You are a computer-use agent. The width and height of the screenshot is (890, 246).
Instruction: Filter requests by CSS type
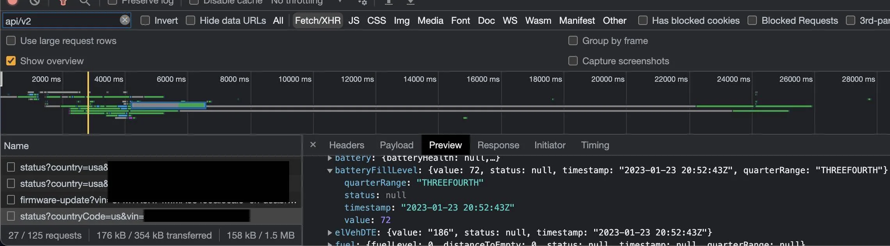(376, 21)
